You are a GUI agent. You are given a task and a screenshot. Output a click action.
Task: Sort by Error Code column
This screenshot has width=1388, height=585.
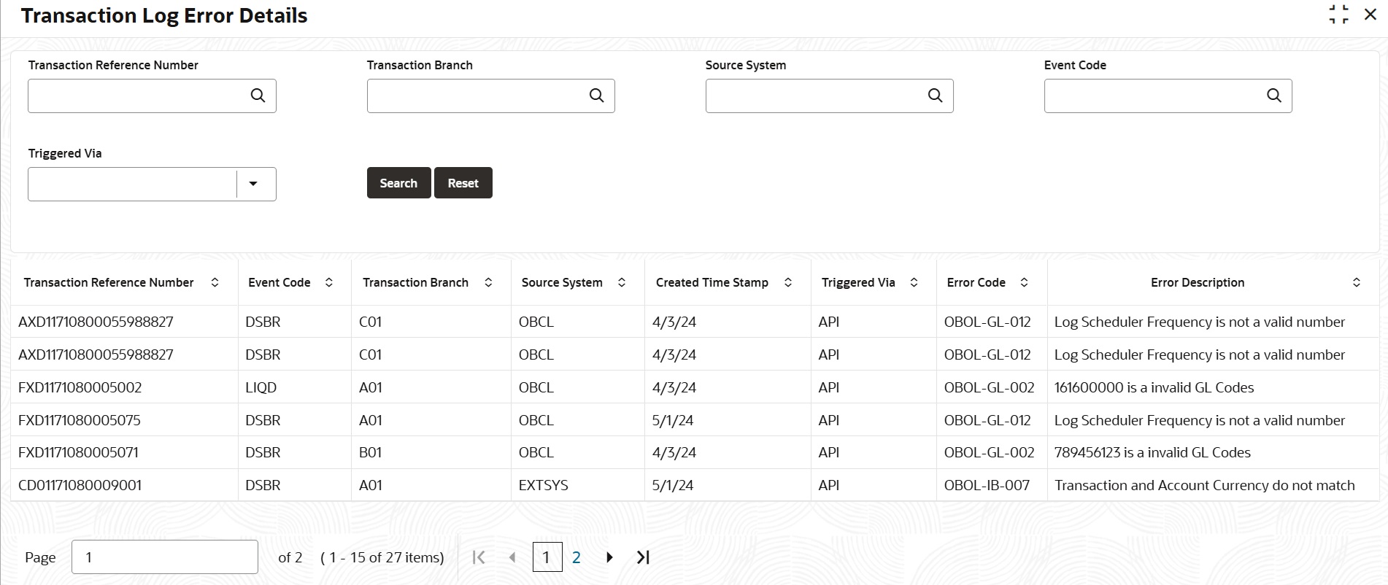point(1024,282)
